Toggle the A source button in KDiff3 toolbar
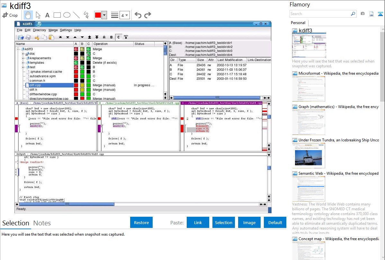The width and height of the screenshot is (385, 260). pyautogui.click(x=104, y=37)
